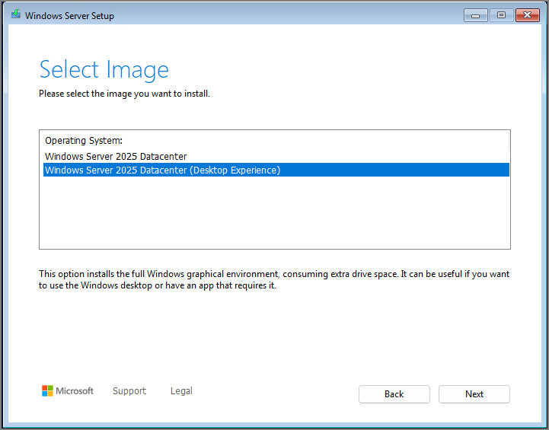Click the Windows Server Setup title bar icon
The height and width of the screenshot is (430, 549).
click(x=15, y=14)
